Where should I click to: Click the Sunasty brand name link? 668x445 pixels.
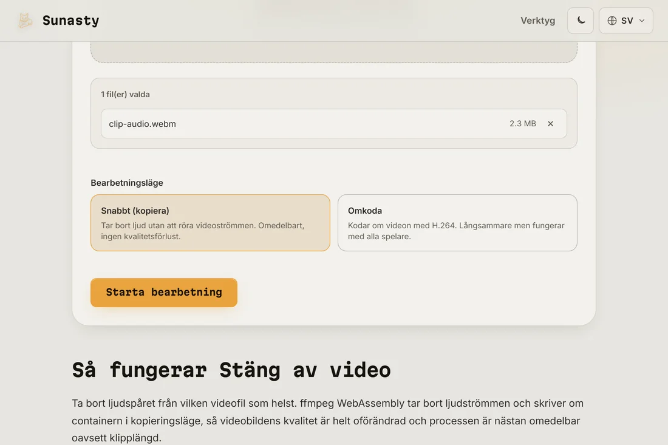coord(70,21)
